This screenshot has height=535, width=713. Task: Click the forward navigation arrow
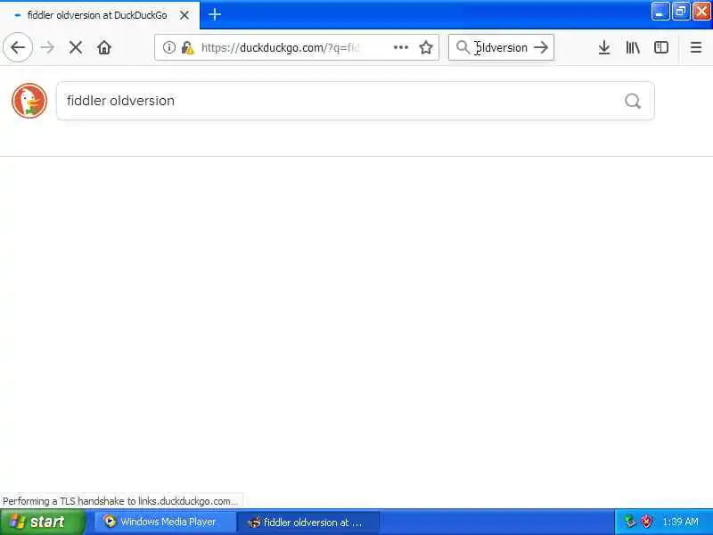(47, 47)
